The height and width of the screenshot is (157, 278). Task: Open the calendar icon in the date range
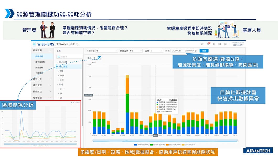tap(196, 51)
